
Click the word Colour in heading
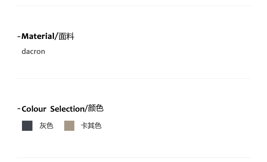[34, 109]
